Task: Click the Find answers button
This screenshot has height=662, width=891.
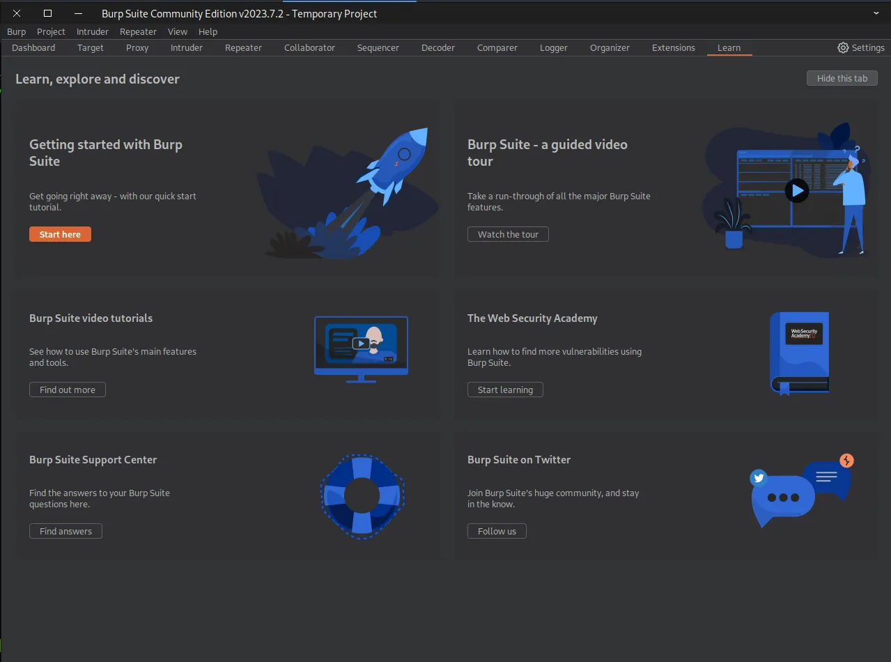Action: click(65, 532)
